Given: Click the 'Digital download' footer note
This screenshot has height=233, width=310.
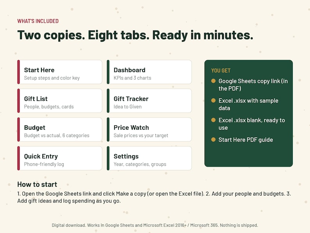Looking at the screenshot, I should tap(155, 225).
